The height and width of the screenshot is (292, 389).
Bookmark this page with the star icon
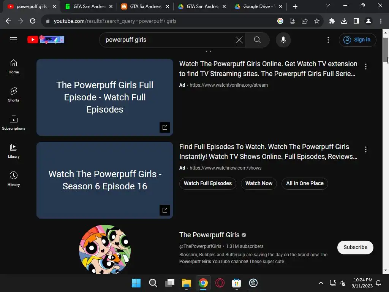[317, 21]
